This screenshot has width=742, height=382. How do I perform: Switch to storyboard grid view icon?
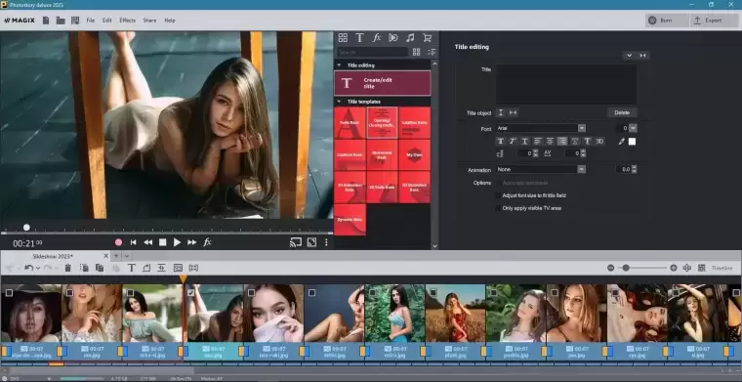701,268
